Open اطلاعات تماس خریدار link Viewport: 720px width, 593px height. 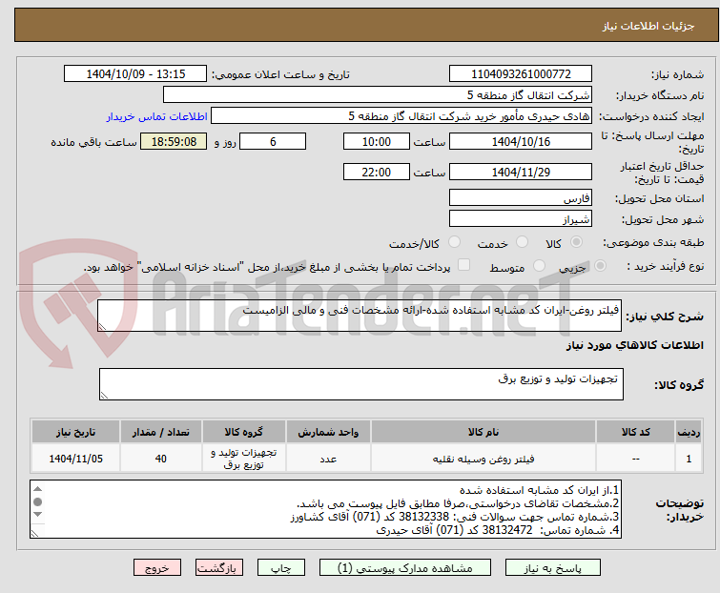[x=157, y=116]
